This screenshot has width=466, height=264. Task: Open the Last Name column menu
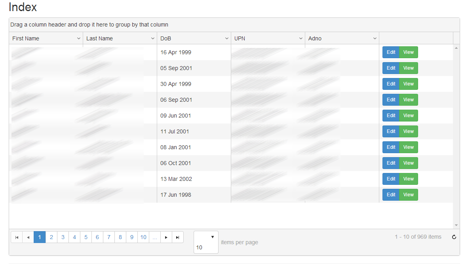pos(152,38)
